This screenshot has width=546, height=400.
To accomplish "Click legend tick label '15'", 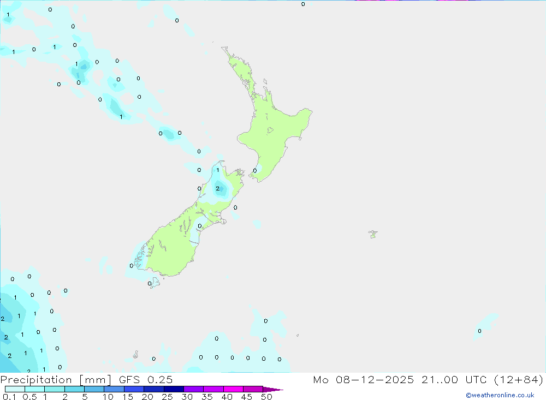I will point(128,397).
